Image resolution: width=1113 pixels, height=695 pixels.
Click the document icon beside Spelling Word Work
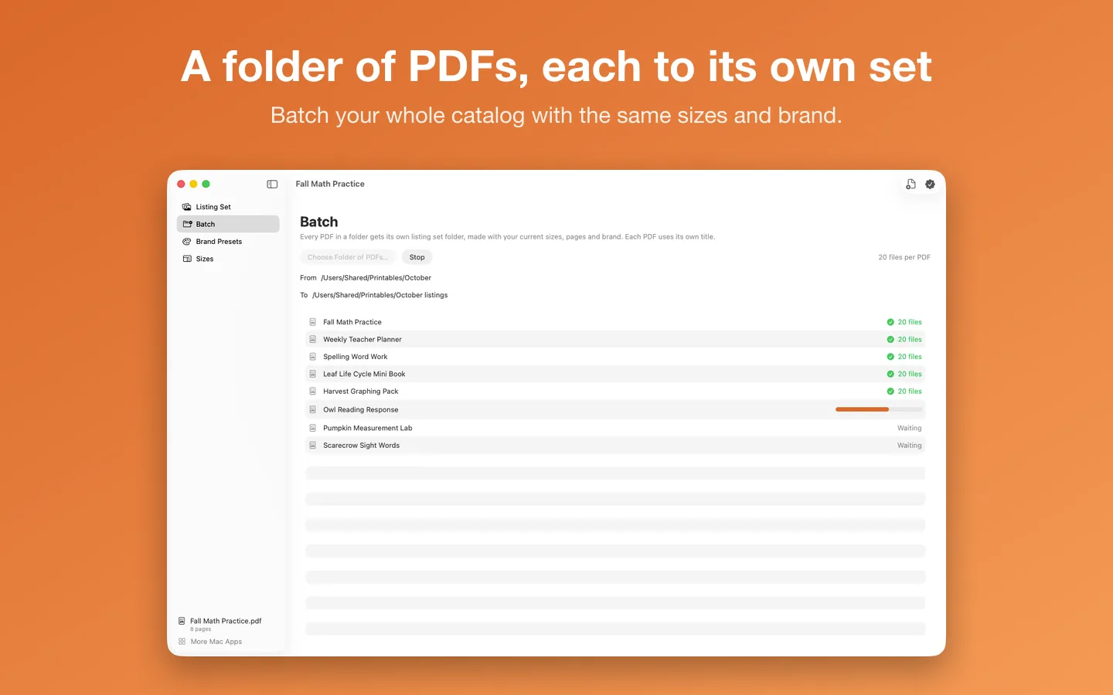click(x=312, y=357)
